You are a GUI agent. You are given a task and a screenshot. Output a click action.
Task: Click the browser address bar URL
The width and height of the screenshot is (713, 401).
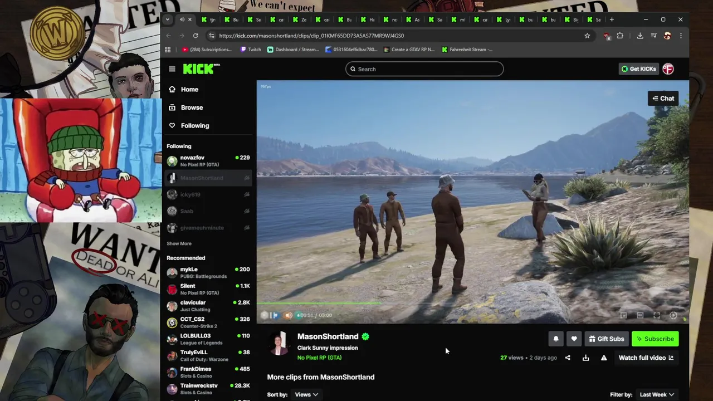(x=311, y=36)
